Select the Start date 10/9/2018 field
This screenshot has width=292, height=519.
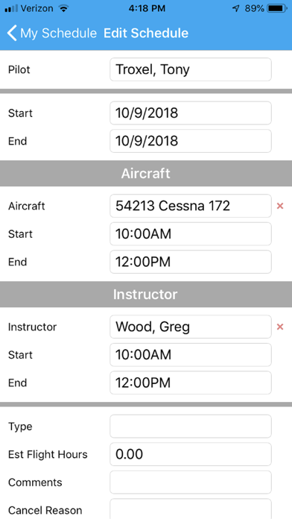click(191, 113)
